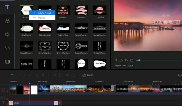Select the TextLeftTwo vertical text template

(x=100, y=46)
